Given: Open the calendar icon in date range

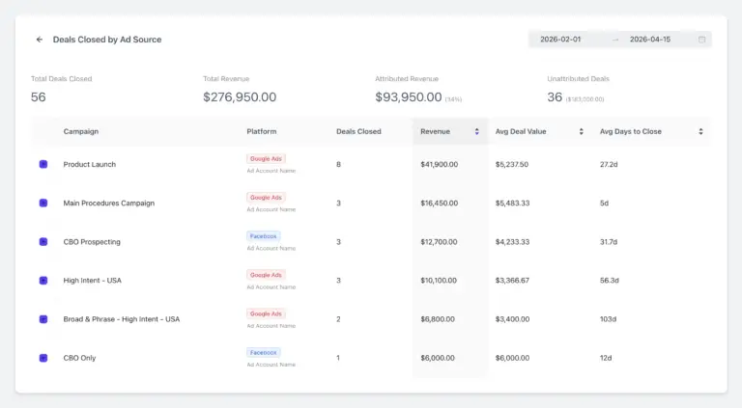Looking at the screenshot, I should point(701,40).
